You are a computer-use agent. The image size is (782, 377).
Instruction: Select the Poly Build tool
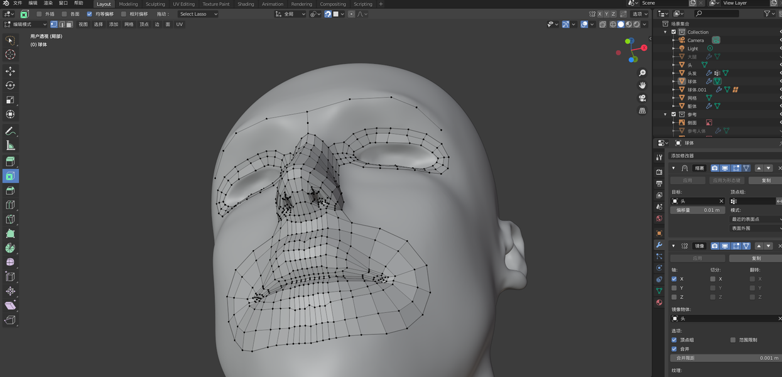coord(10,234)
